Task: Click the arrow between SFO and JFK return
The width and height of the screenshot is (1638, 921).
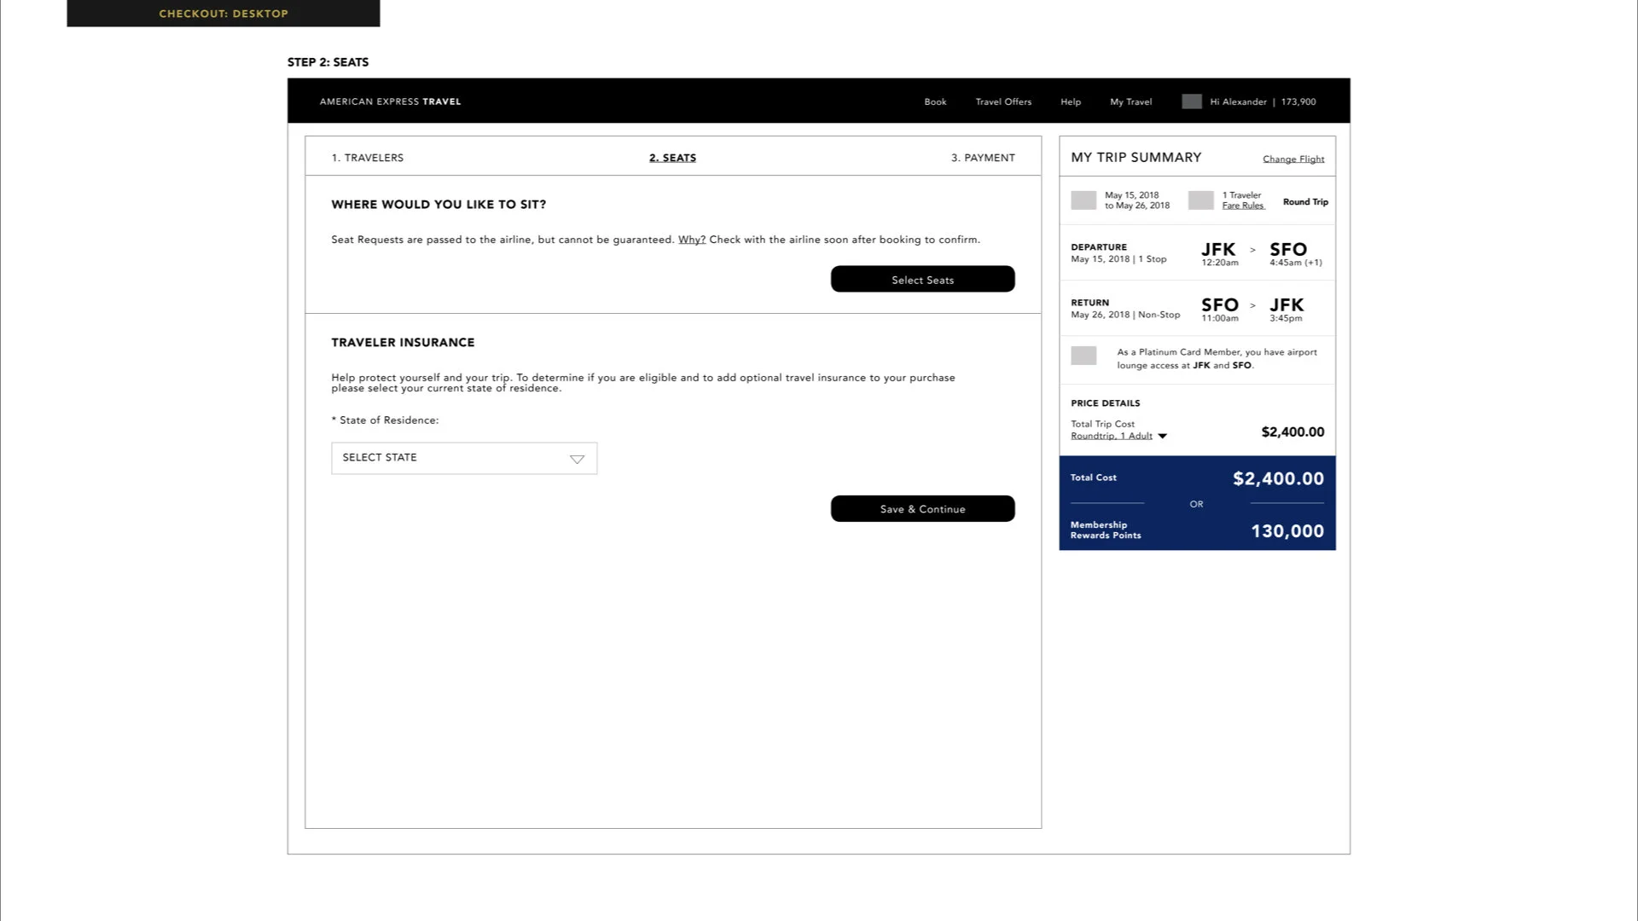Action: pyautogui.click(x=1252, y=305)
